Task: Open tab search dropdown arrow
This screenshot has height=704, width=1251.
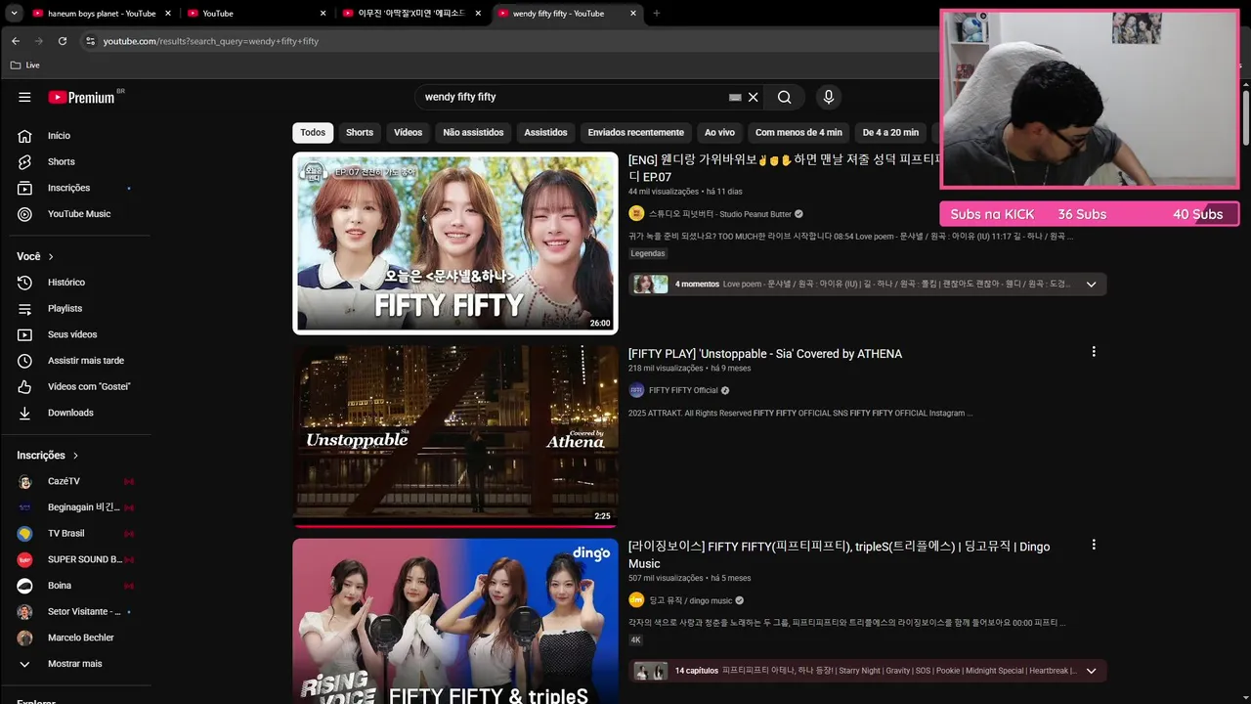Action: click(14, 14)
